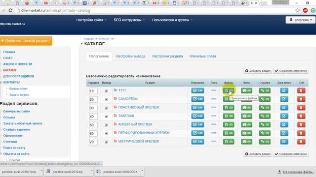Delete the САМОРЕЗЫ section
This screenshot has height=177, width=316.
click(x=301, y=99)
